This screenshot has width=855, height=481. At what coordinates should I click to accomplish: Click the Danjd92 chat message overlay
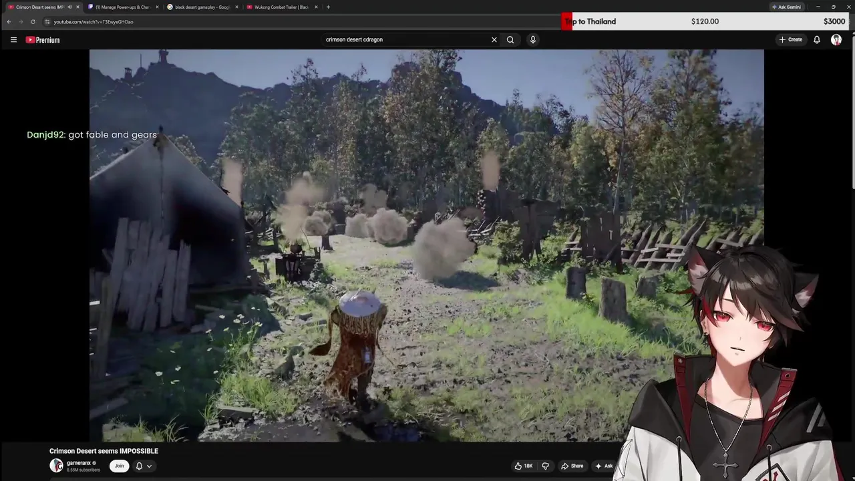92,135
